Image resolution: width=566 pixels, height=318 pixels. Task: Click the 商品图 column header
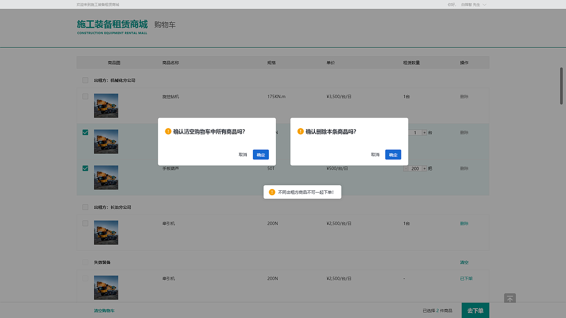114,63
